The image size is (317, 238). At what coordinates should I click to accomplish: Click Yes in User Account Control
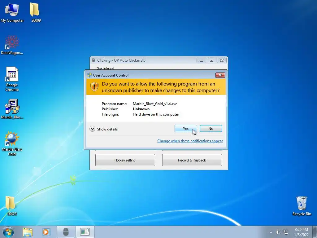point(186,129)
